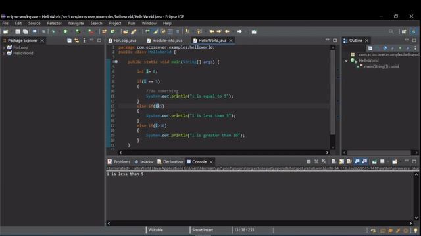Click the Open Perspective icon

point(404,32)
